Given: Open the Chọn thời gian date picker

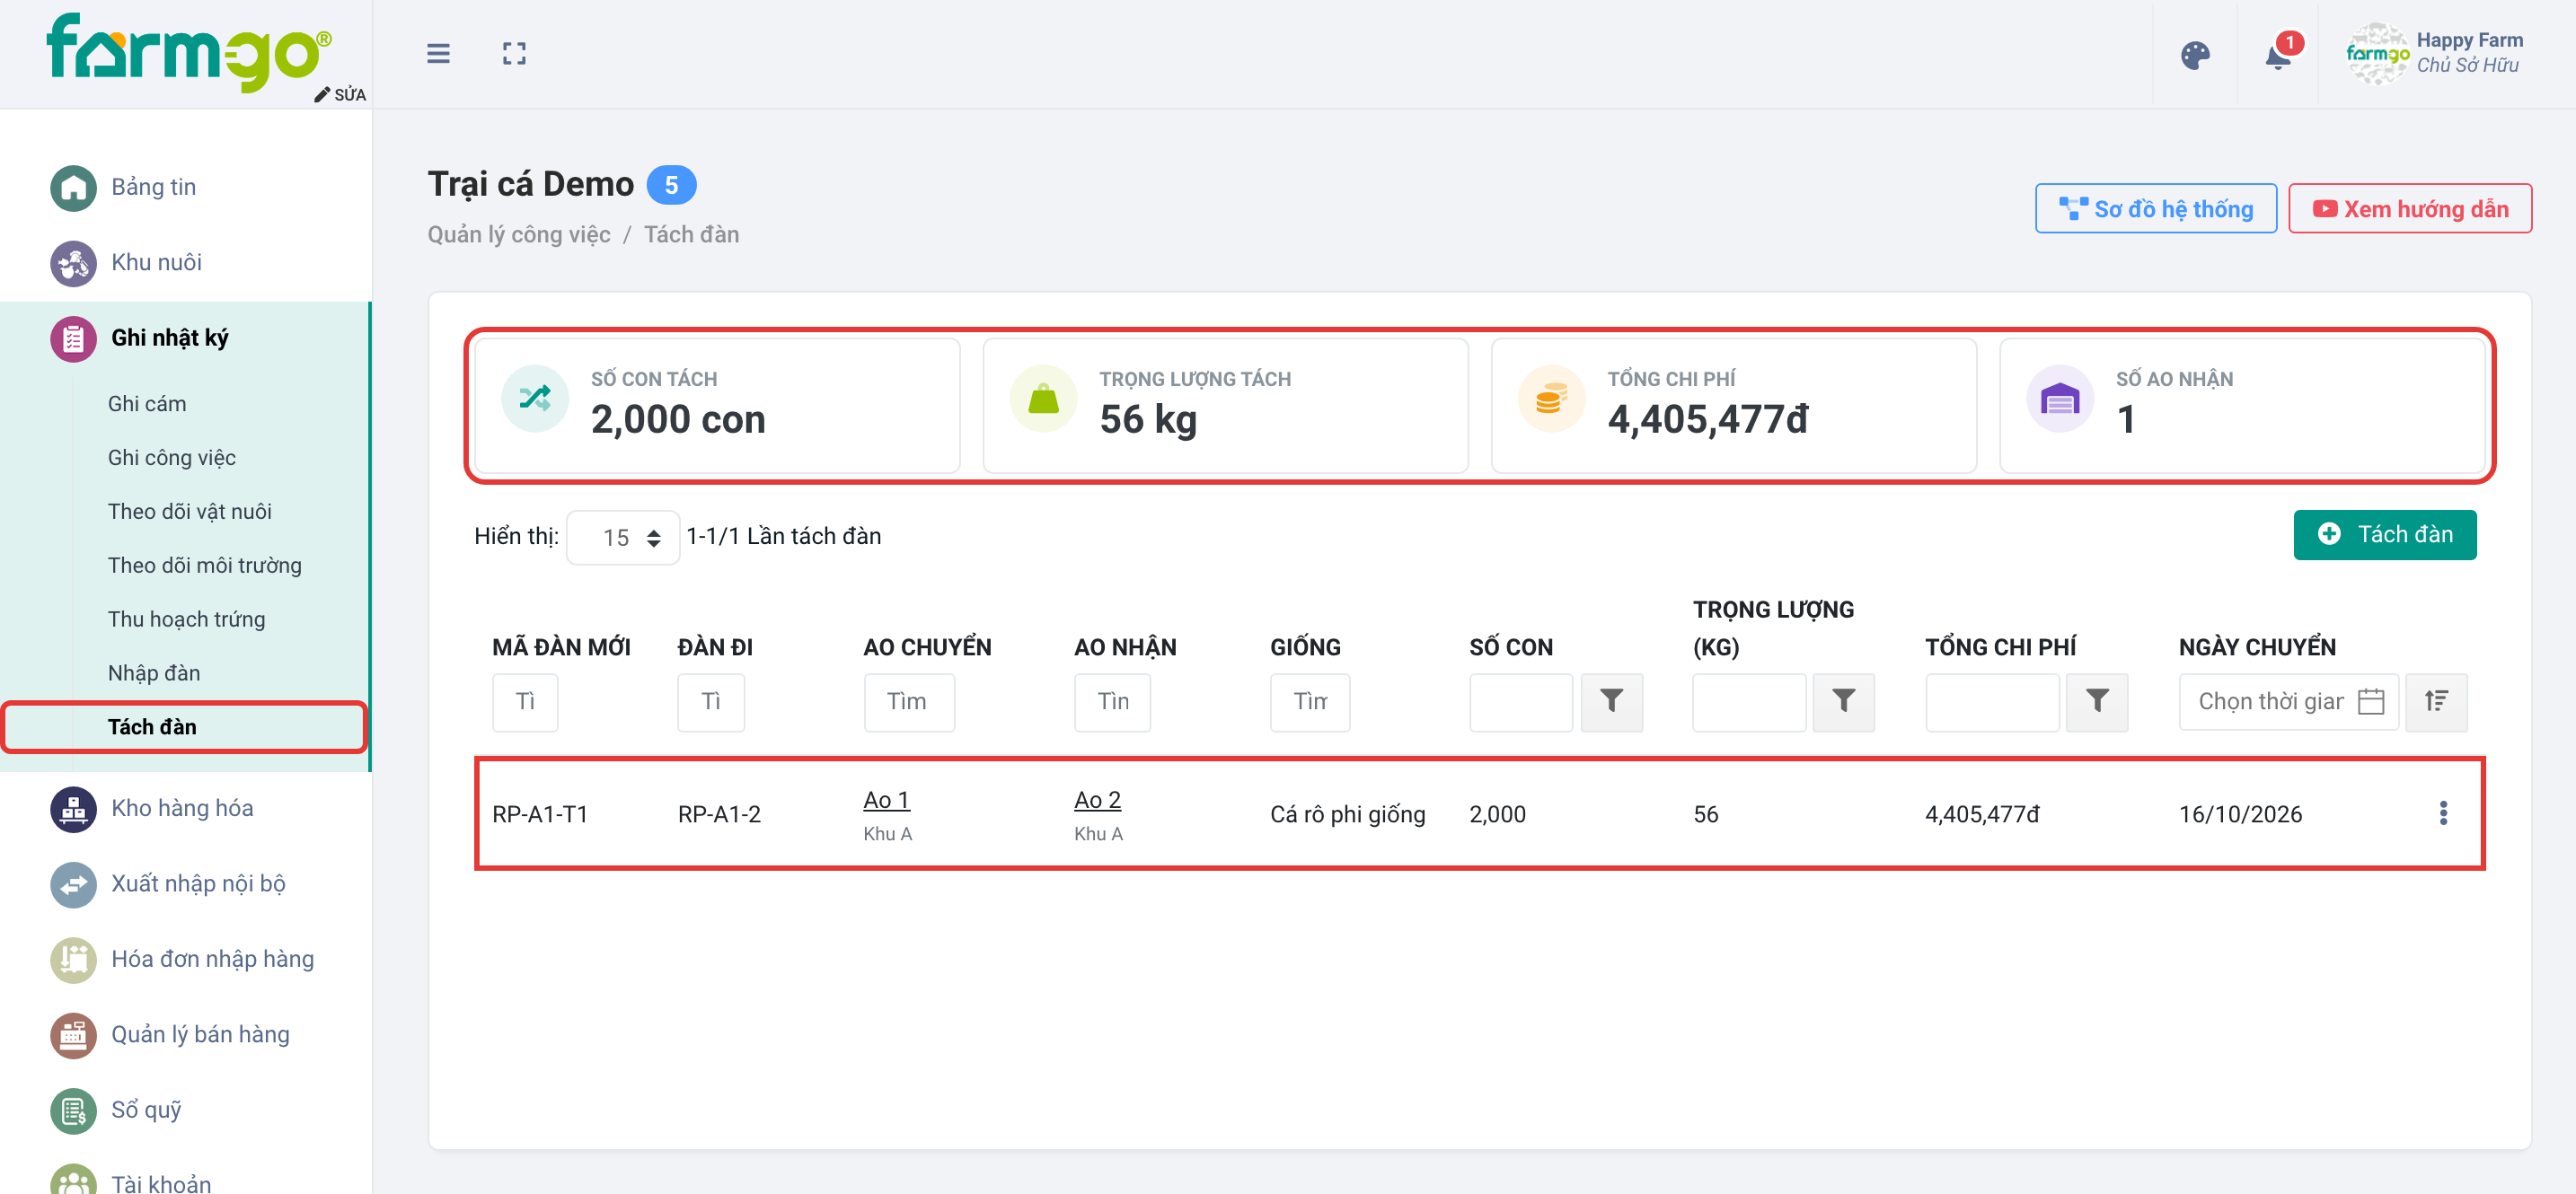Looking at the screenshot, I should (2288, 701).
